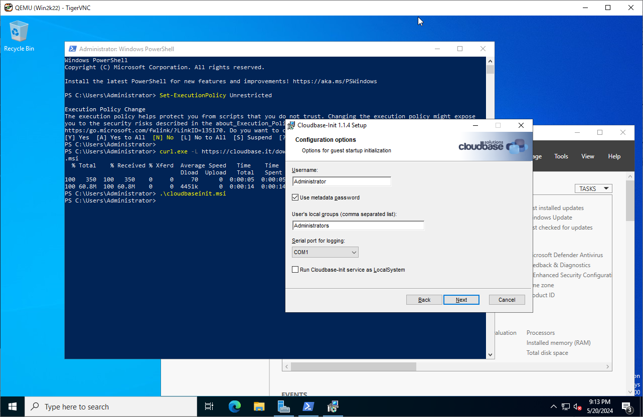Open the Tools menu in Server Manager

coord(561,156)
